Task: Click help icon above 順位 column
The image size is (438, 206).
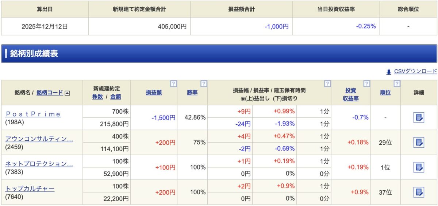Action: (397, 84)
